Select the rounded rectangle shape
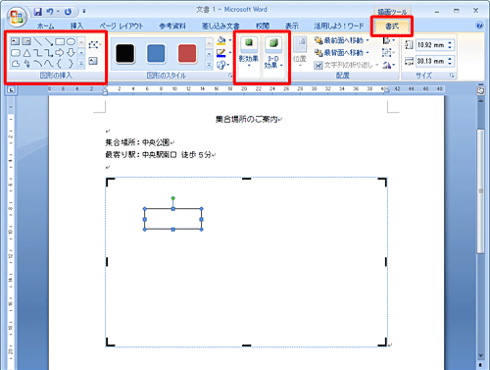This screenshot has width=490, height=370. pos(16,53)
